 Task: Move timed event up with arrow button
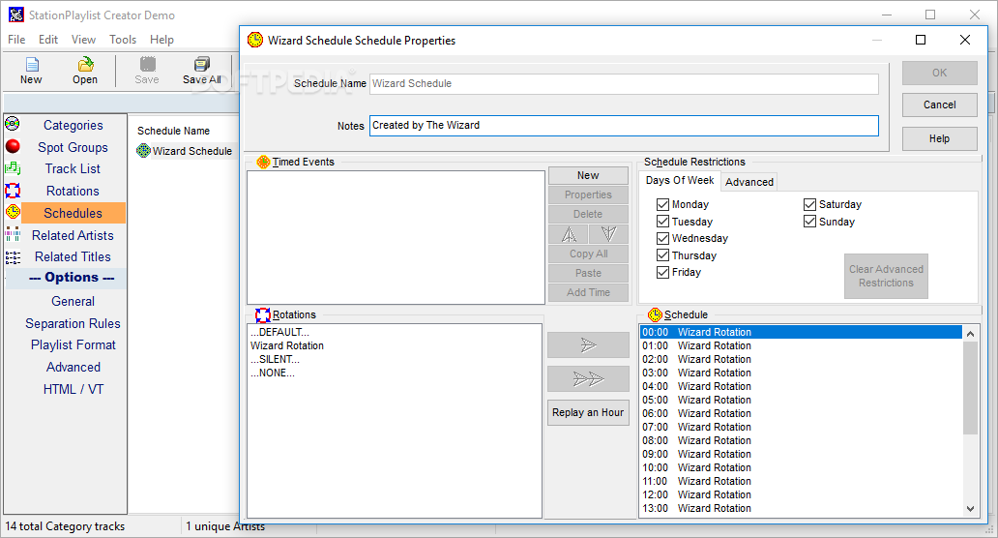[x=569, y=234]
